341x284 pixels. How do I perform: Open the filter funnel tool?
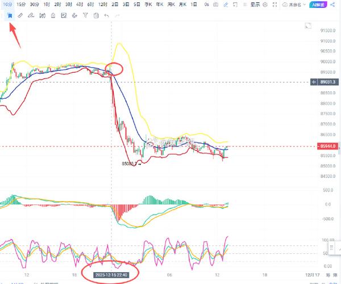(x=85, y=15)
